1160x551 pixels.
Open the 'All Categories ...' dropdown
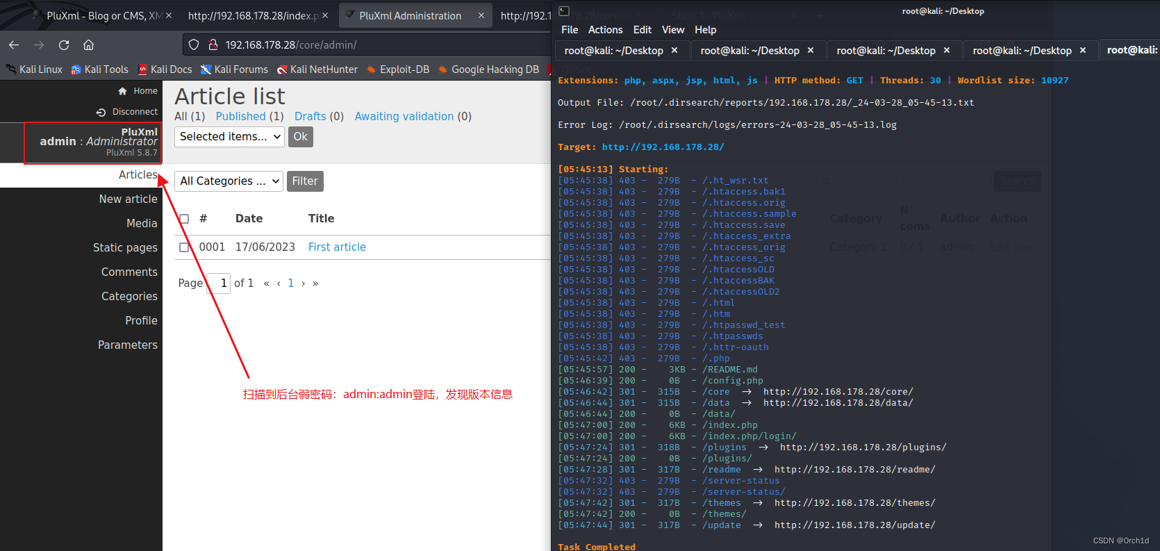click(229, 181)
